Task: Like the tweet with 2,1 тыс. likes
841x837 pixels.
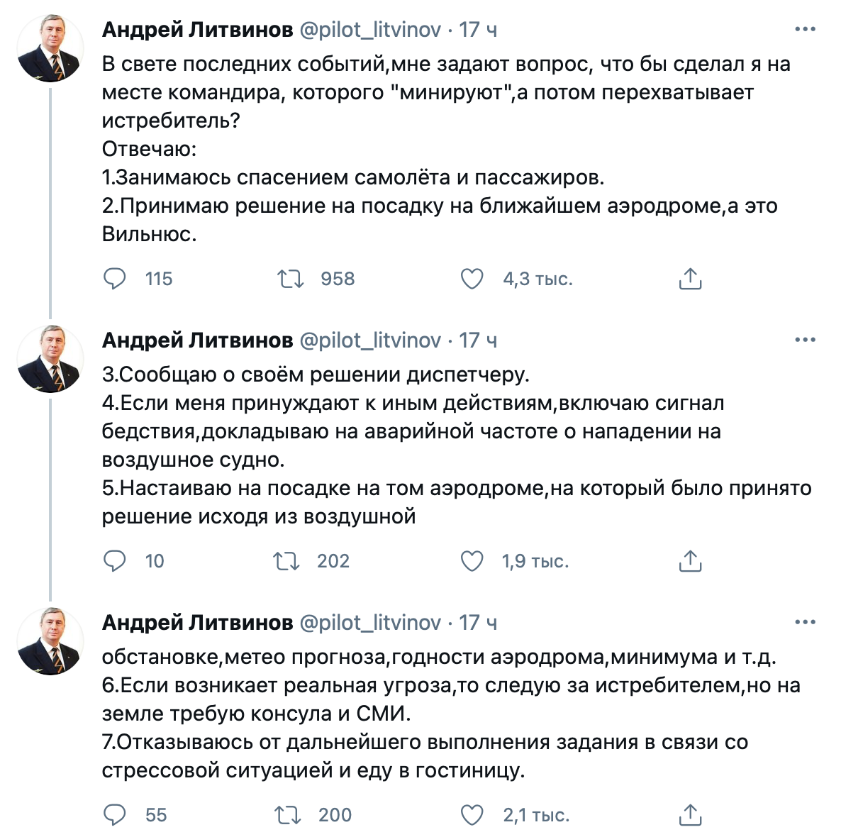Action: pos(472,815)
